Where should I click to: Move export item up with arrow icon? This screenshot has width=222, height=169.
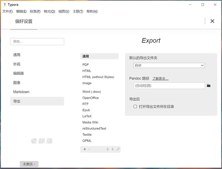click(x=107, y=149)
